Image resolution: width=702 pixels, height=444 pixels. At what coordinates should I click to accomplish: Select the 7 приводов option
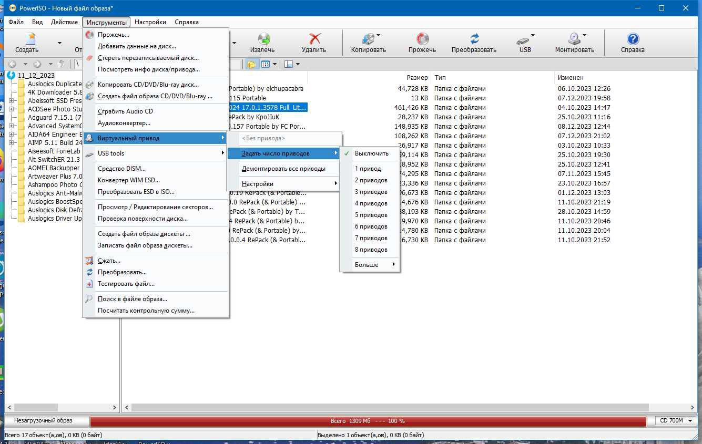[x=370, y=238]
